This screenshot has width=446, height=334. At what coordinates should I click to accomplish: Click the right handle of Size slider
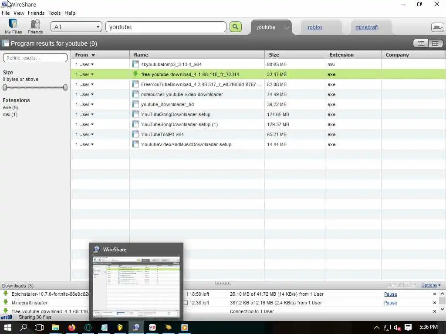(65, 87)
